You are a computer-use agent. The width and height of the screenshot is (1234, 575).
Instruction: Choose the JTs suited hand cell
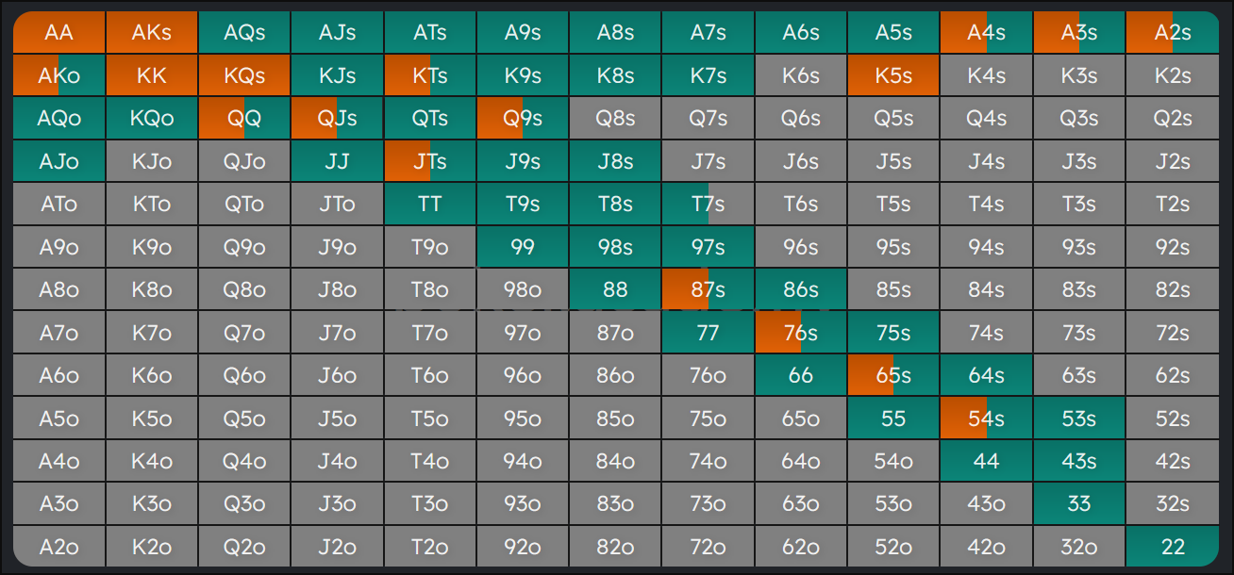coord(429,161)
